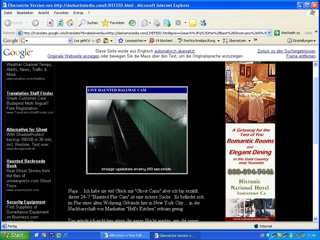Viewport: 320px width, 240px height.
Task: Click the Skype toolbar icon
Action: [167, 23]
